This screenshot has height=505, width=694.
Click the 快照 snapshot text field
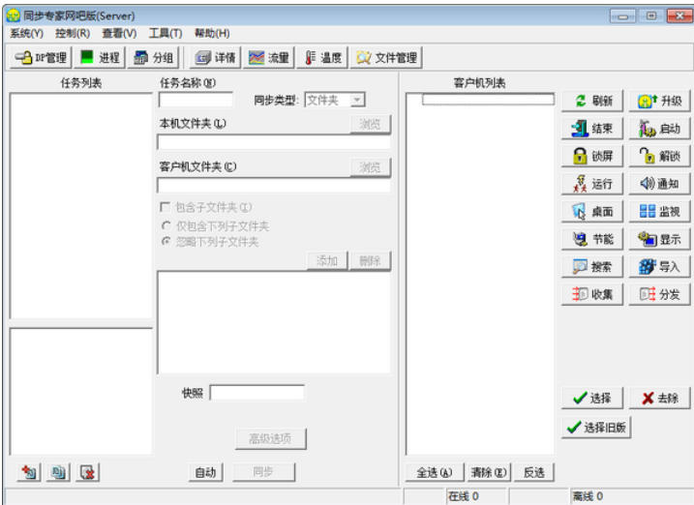pyautogui.click(x=256, y=393)
